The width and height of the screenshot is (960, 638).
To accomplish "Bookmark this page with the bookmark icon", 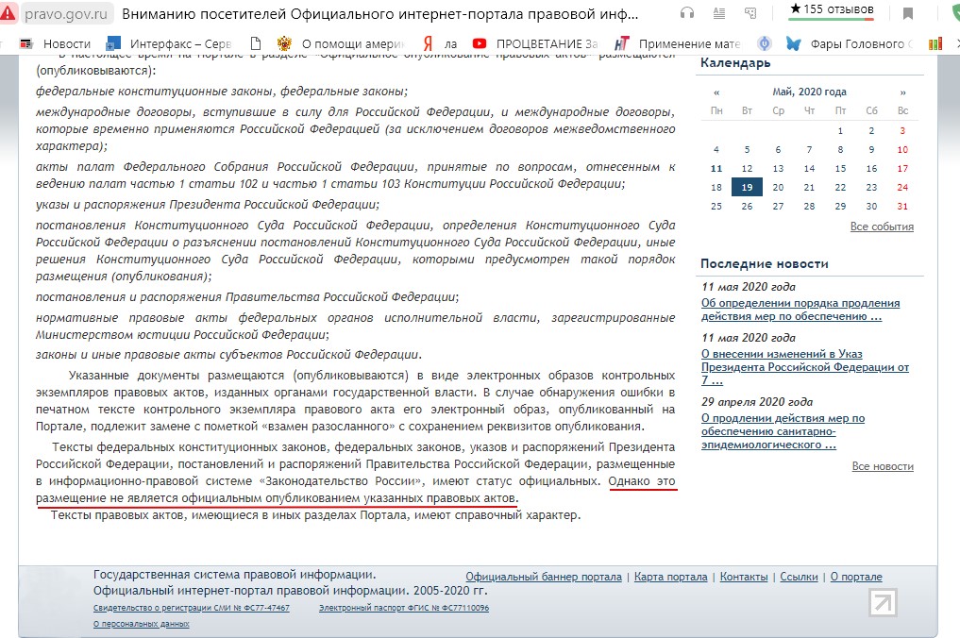I will tap(908, 13).
